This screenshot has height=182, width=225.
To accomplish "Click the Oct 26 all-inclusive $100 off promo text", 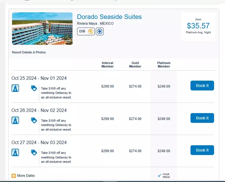I will [x=56, y=125].
